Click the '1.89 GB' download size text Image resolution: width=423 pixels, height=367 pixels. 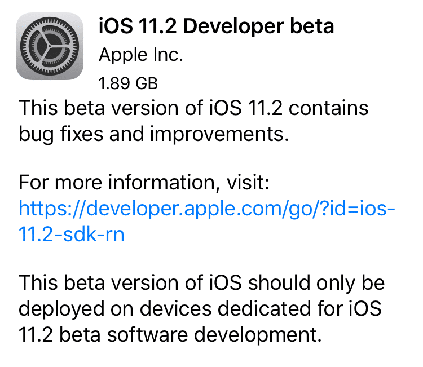pos(128,83)
